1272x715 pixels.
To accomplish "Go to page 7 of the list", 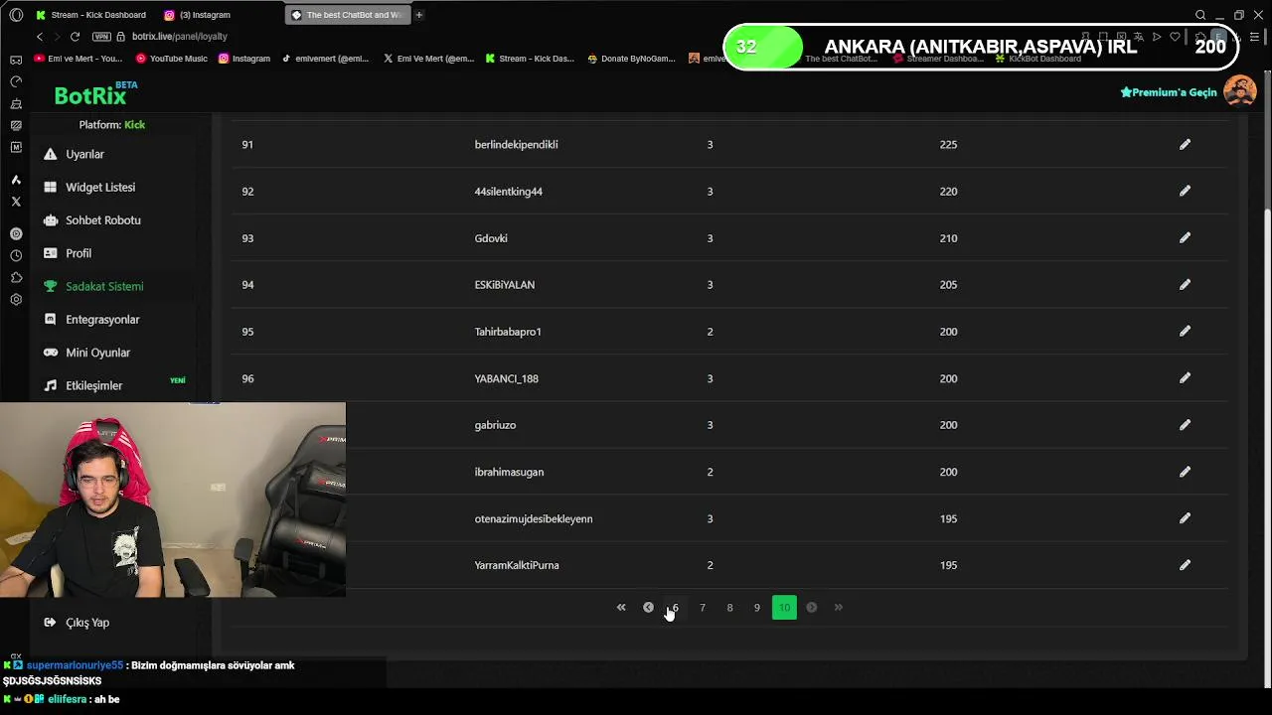I will click(703, 607).
